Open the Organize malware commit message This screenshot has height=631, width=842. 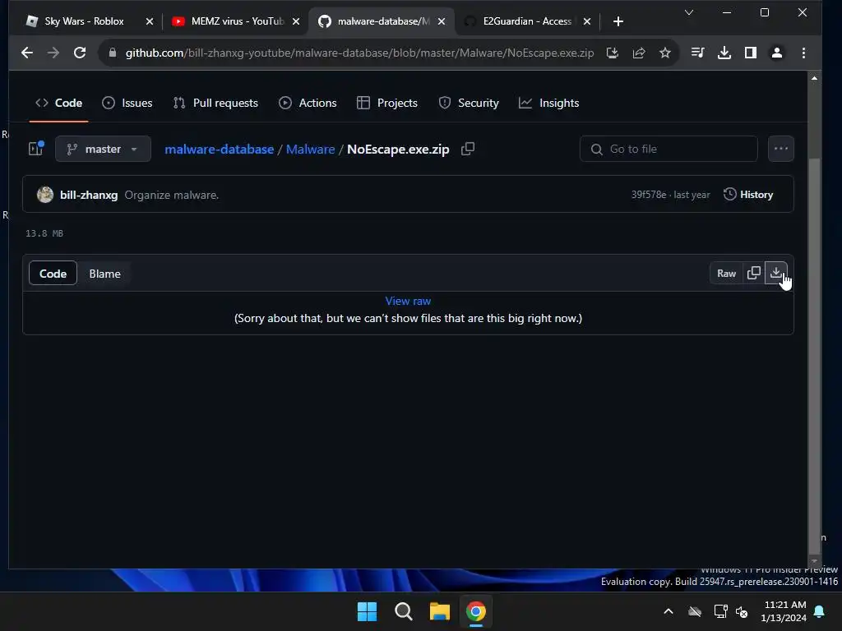coord(171,195)
